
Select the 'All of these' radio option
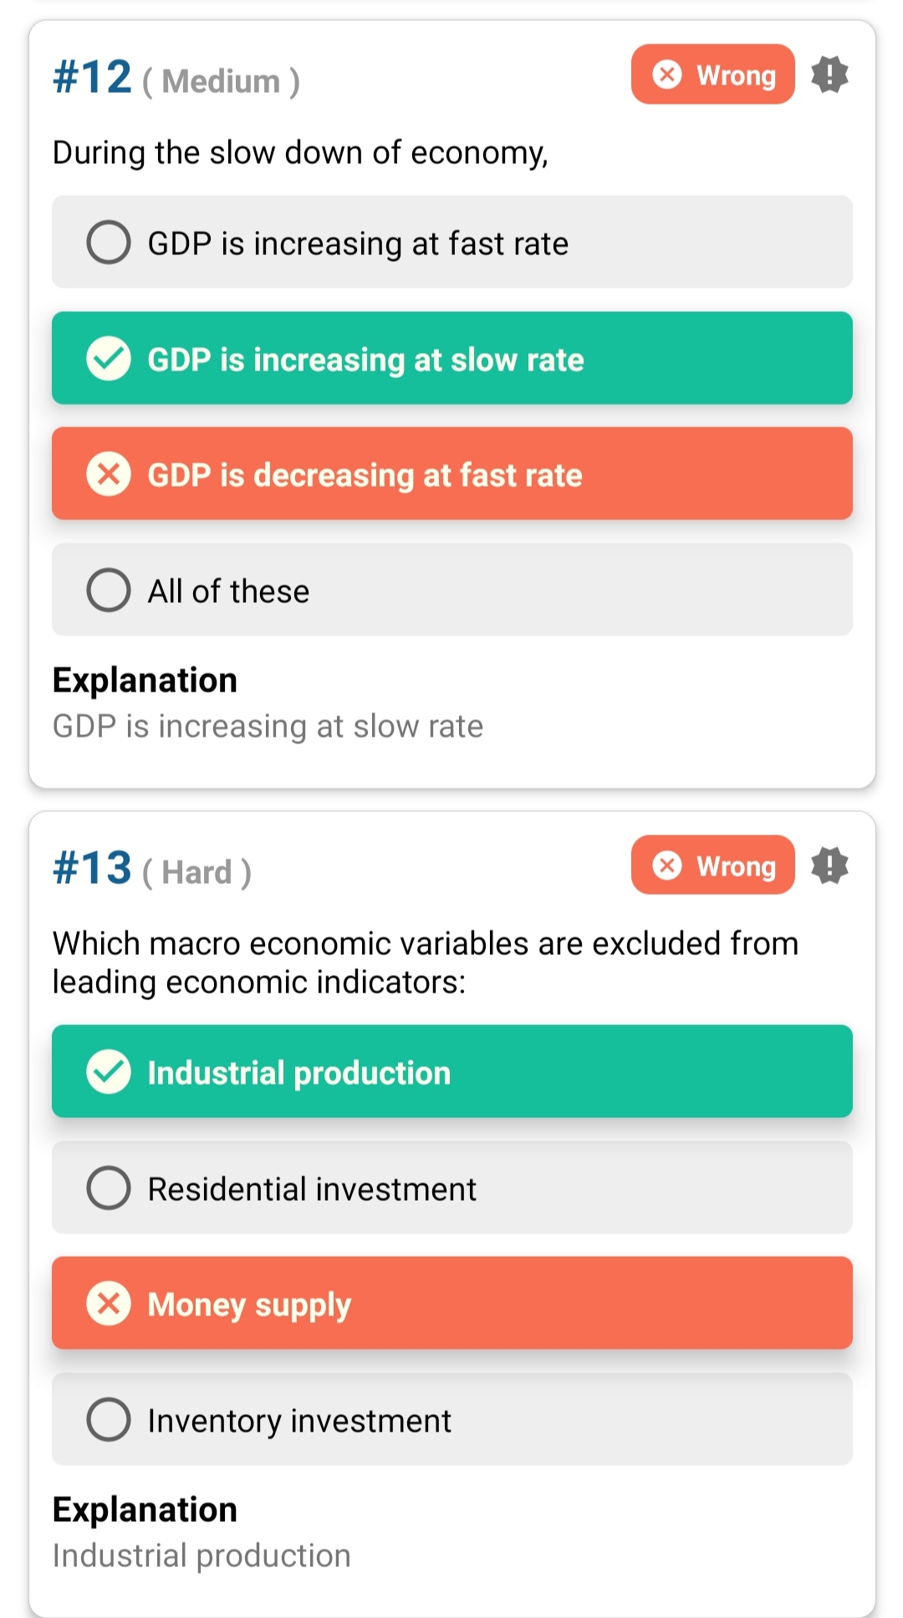pos(109,590)
